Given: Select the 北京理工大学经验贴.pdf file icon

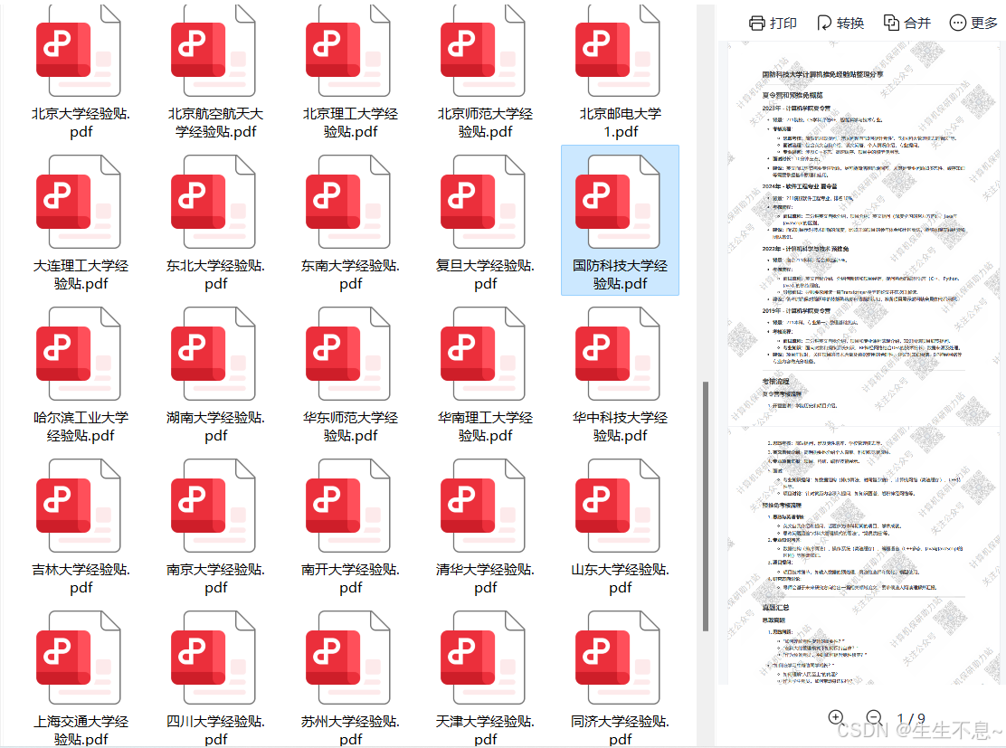Looking at the screenshot, I should (x=347, y=51).
